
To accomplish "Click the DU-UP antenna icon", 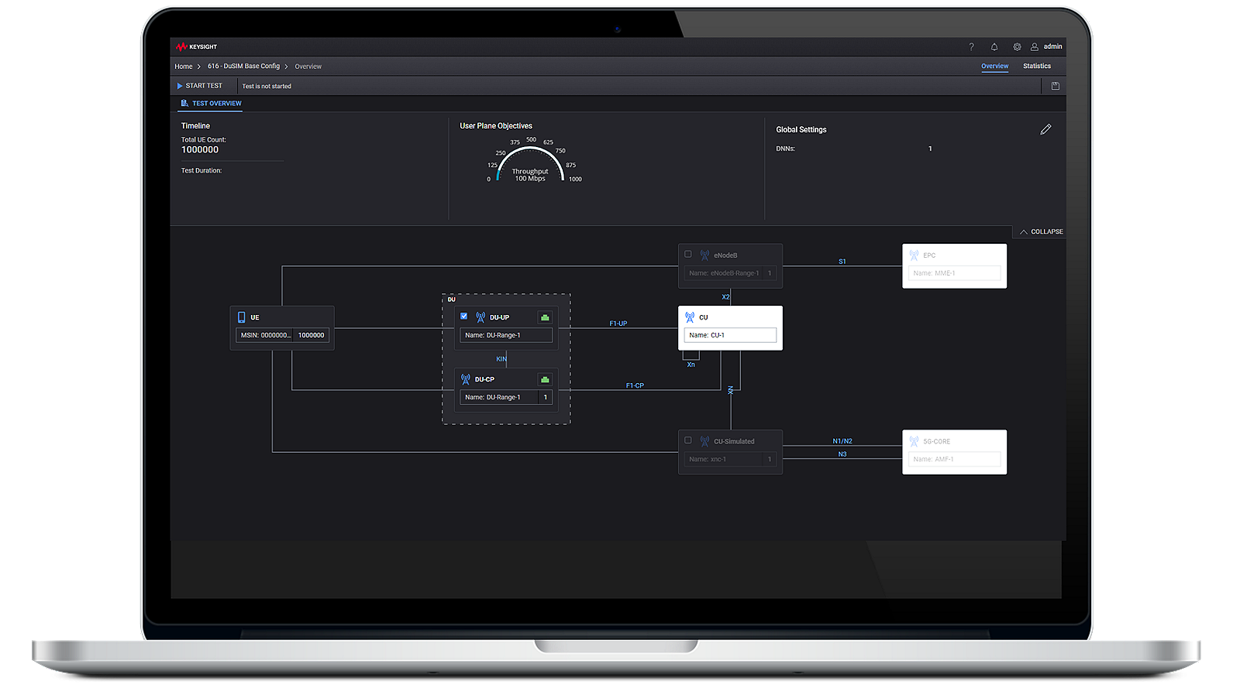I will pyautogui.click(x=480, y=317).
